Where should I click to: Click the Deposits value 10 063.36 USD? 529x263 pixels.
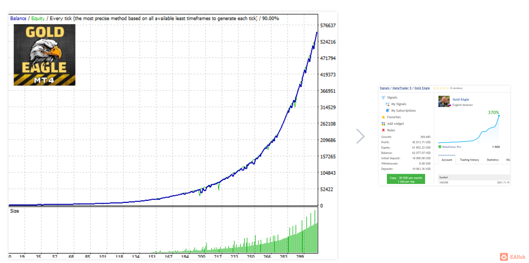pyautogui.click(x=421, y=169)
